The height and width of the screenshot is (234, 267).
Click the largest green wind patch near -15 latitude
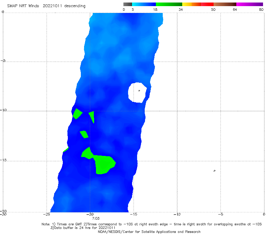tap(104, 165)
